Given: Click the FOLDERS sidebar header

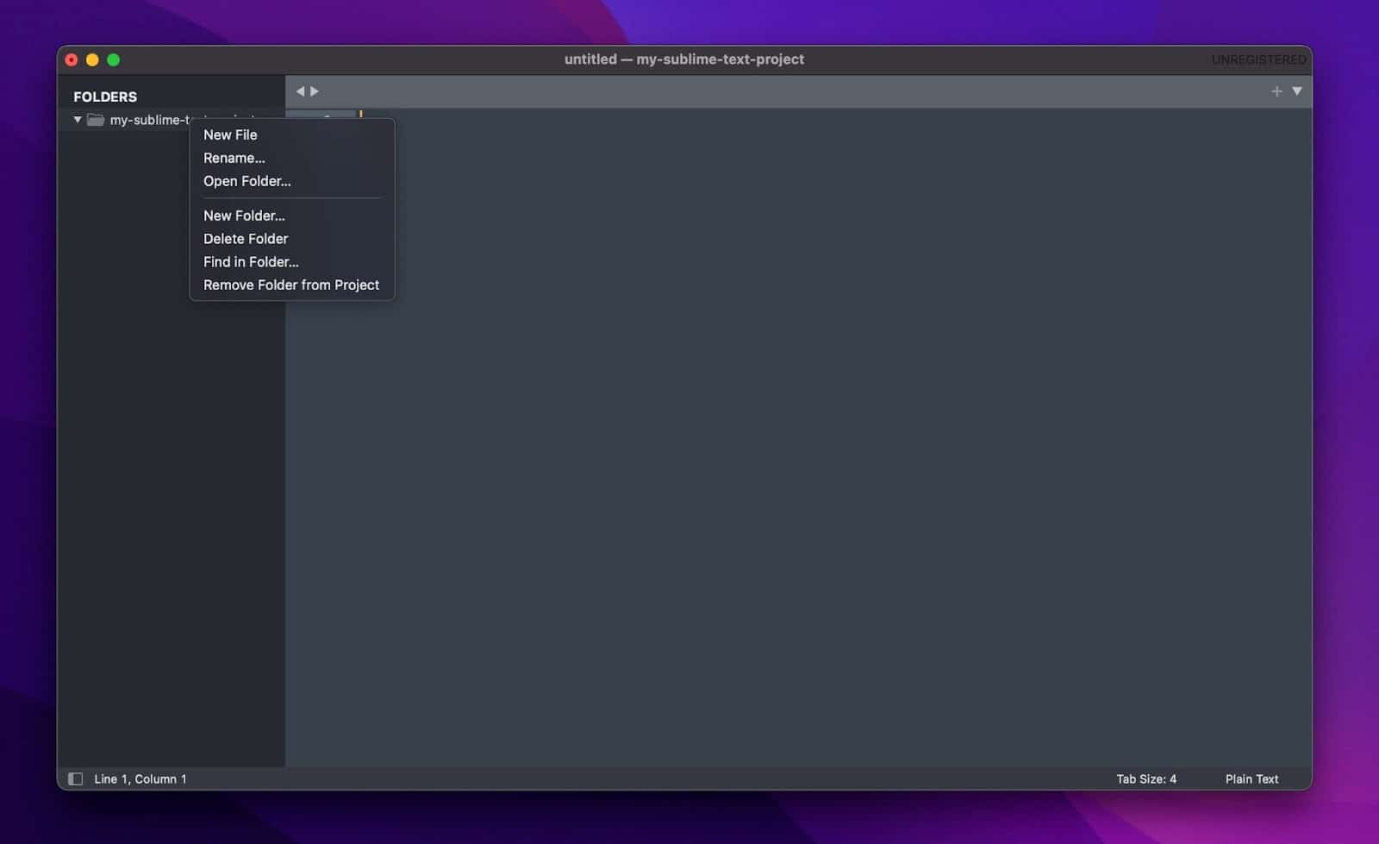Looking at the screenshot, I should click(105, 97).
